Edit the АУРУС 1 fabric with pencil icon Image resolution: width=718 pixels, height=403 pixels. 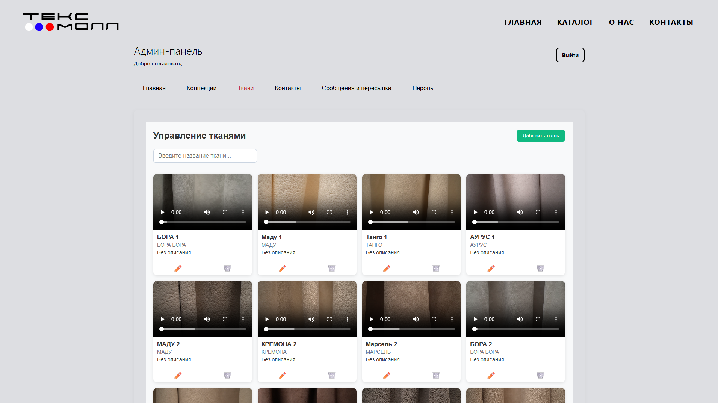click(x=491, y=269)
